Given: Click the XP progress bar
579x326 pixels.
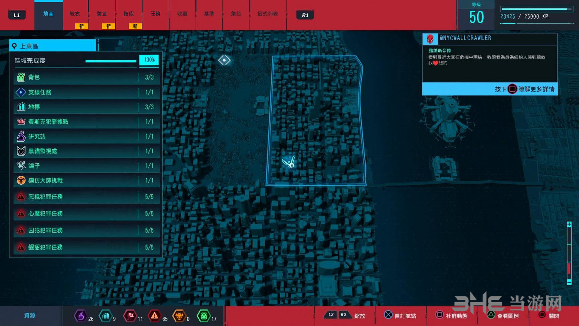Looking at the screenshot, I should pyautogui.click(x=536, y=9).
